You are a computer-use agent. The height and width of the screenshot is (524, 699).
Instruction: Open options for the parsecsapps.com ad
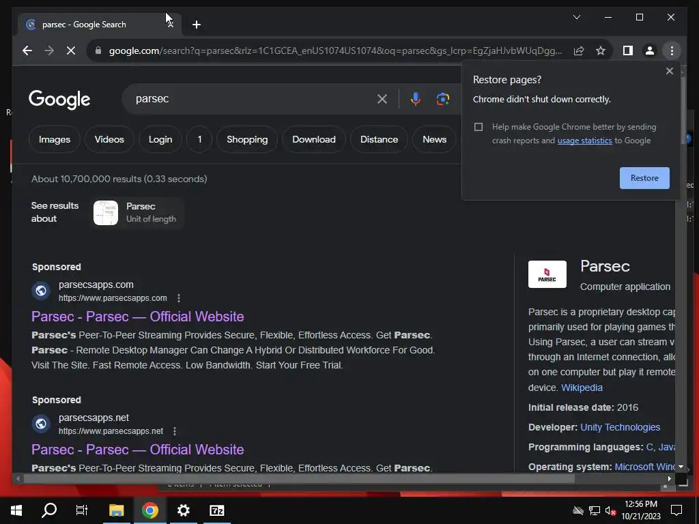179,298
